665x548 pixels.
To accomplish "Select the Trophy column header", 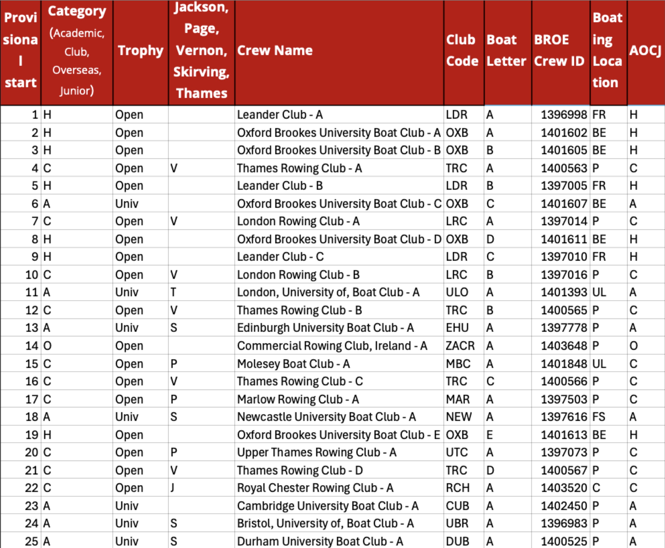I will 140,50.
